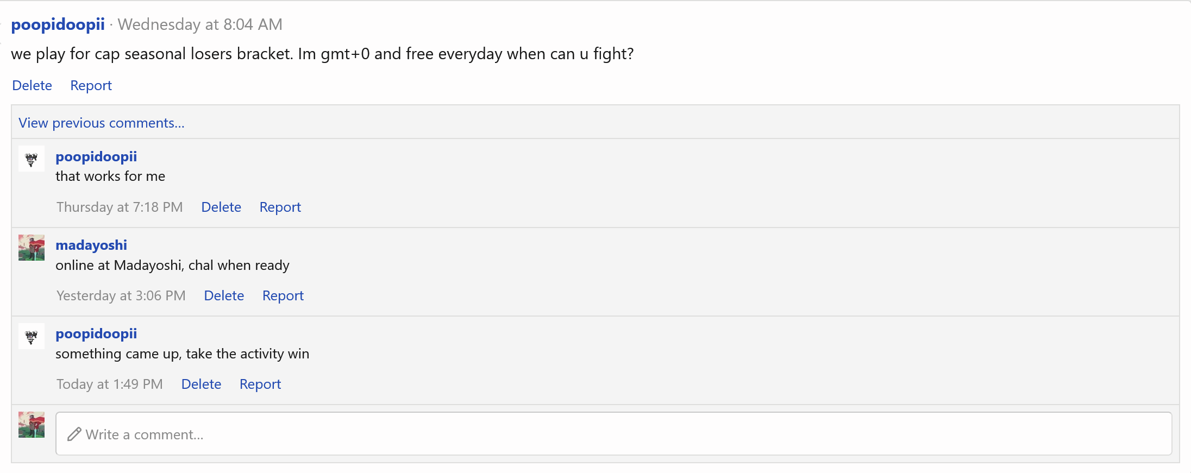Delete the Today 1:49 PM comment
1191x473 pixels.
click(x=201, y=384)
